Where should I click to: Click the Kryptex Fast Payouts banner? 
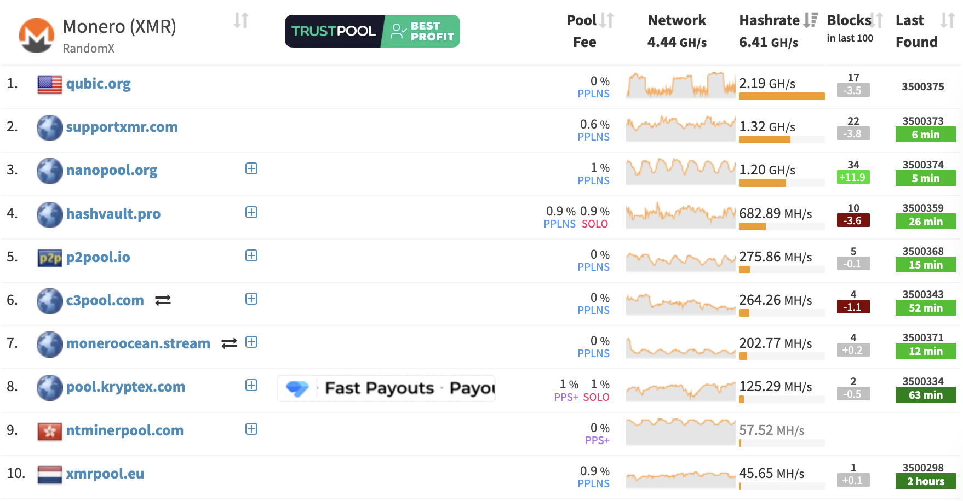coord(386,388)
